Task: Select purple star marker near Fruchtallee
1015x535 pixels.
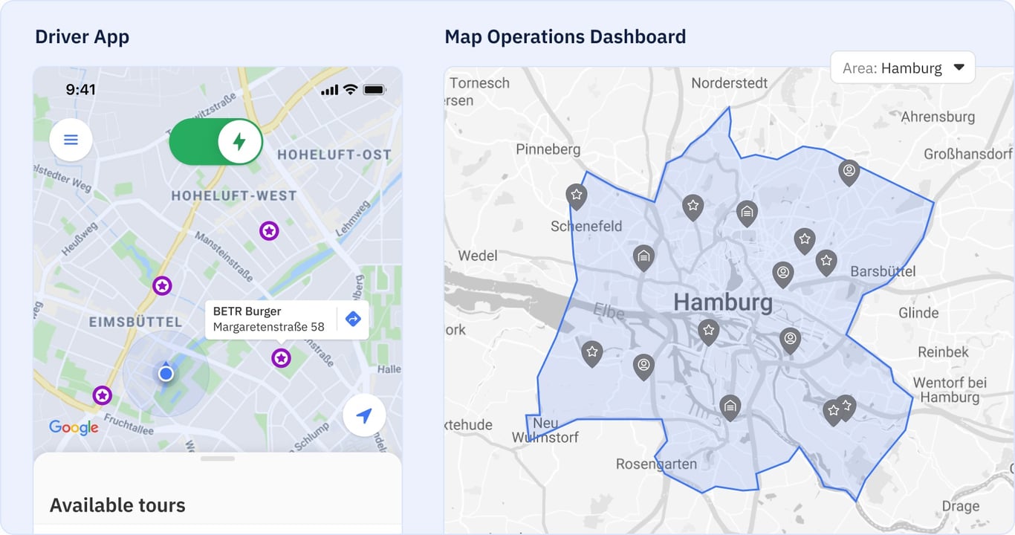Action: [x=103, y=395]
